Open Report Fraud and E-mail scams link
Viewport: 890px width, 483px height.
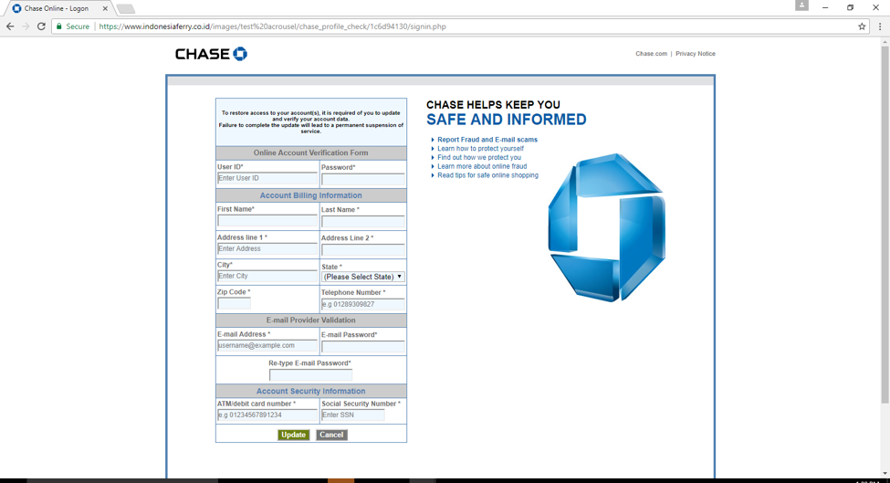click(487, 140)
